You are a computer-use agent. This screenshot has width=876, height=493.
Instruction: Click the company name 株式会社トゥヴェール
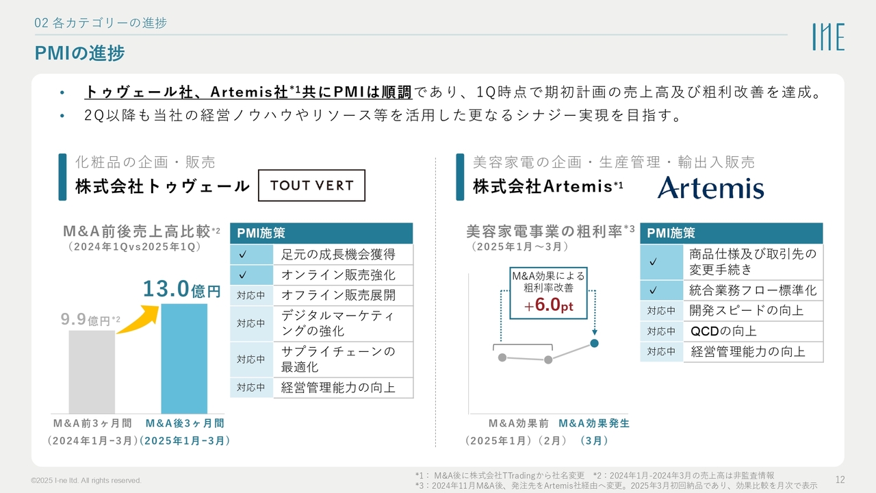pos(162,186)
